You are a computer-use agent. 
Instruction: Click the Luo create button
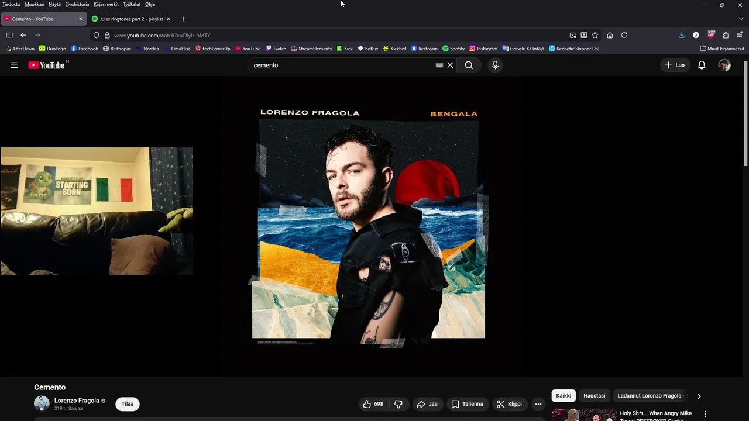point(675,65)
